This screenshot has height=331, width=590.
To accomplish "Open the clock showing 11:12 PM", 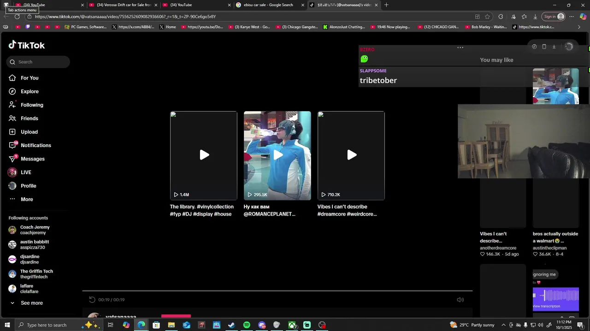I will coord(564,325).
